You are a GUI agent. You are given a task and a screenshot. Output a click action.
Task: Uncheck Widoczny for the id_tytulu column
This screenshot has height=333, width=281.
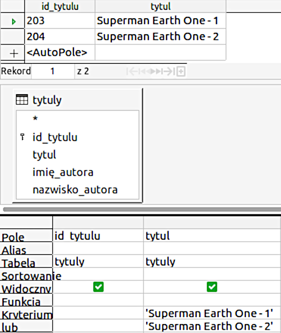coord(98,287)
